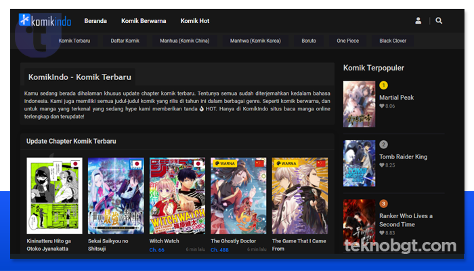
Task: Click '6 min lalu' beside Ch. 488
Action: (x=257, y=249)
